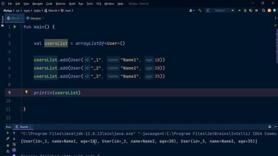Viewport: 278px width, 156px height.
Task: Open the Build menu
Action: pos(72,3)
